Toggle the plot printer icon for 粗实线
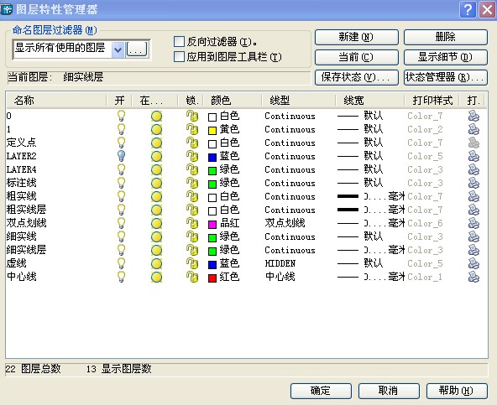 pos(473,196)
